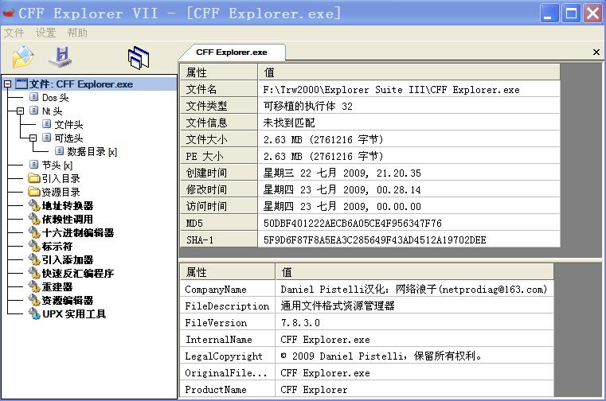The width and height of the screenshot is (606, 401).
Task: Click the gear icon beside 十六进制编辑器
Action: [34, 232]
